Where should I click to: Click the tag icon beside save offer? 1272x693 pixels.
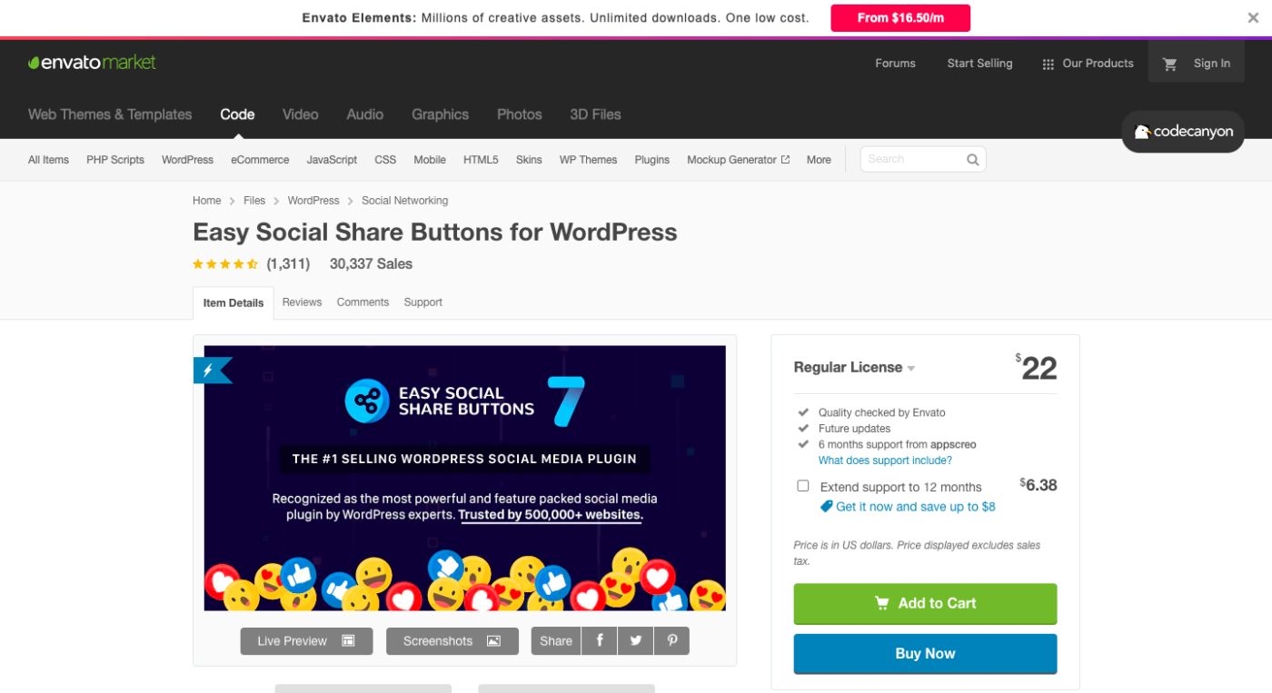coord(826,507)
